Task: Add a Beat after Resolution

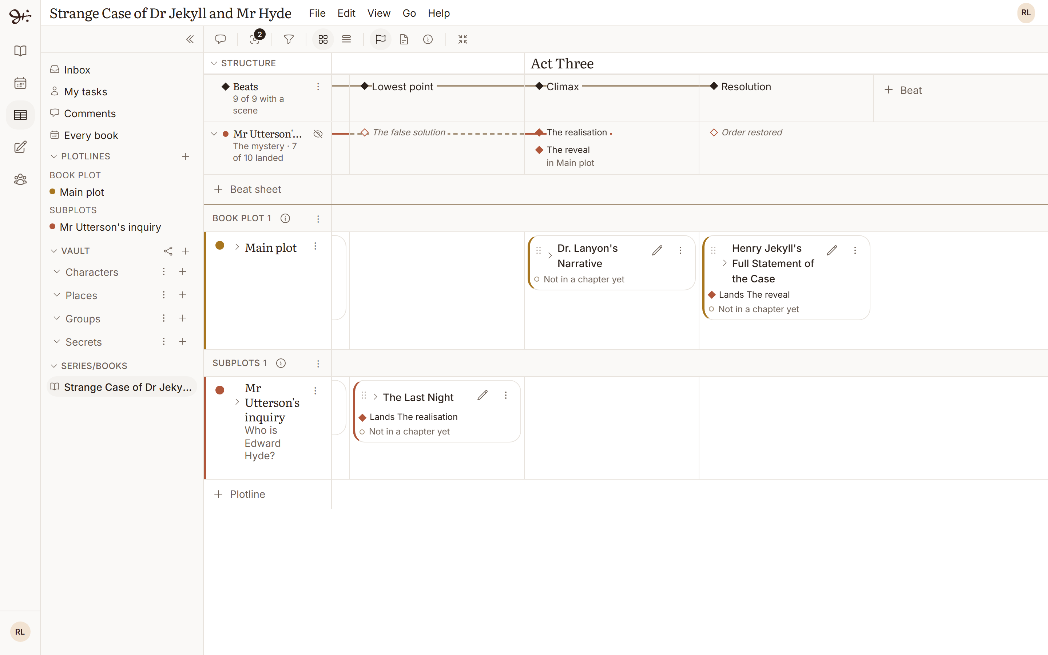Action: pyautogui.click(x=904, y=90)
